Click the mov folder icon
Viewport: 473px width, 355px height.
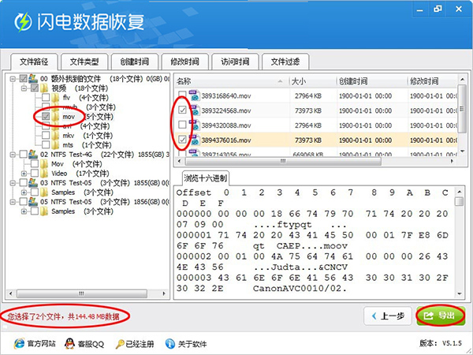pyautogui.click(x=55, y=117)
